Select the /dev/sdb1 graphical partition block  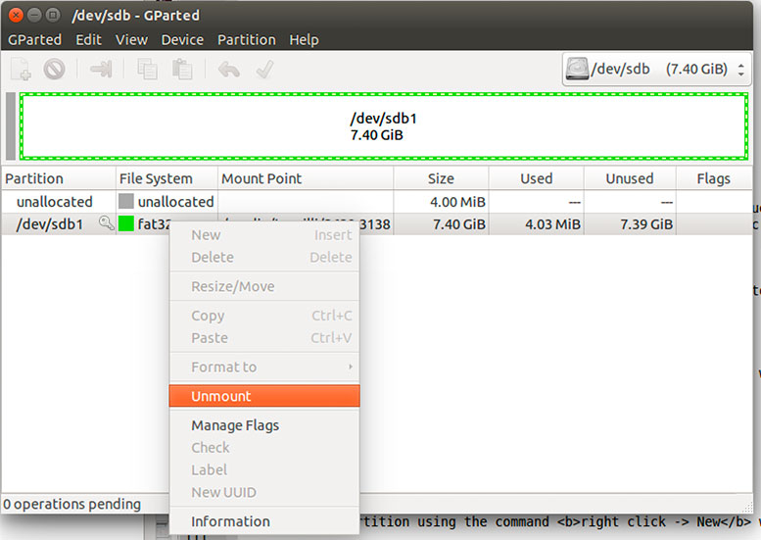pyautogui.click(x=383, y=126)
